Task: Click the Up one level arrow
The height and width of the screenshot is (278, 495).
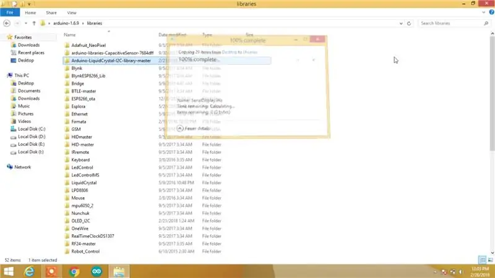Action: (34, 23)
